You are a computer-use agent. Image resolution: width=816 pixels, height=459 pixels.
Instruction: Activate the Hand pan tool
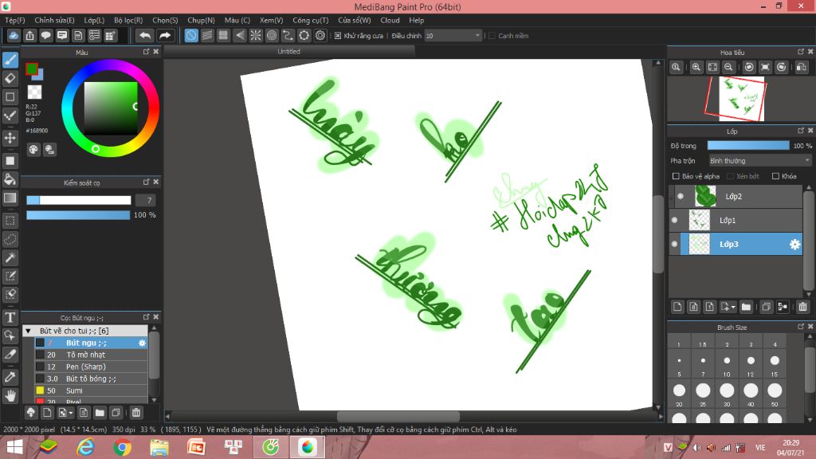pyautogui.click(x=10, y=394)
